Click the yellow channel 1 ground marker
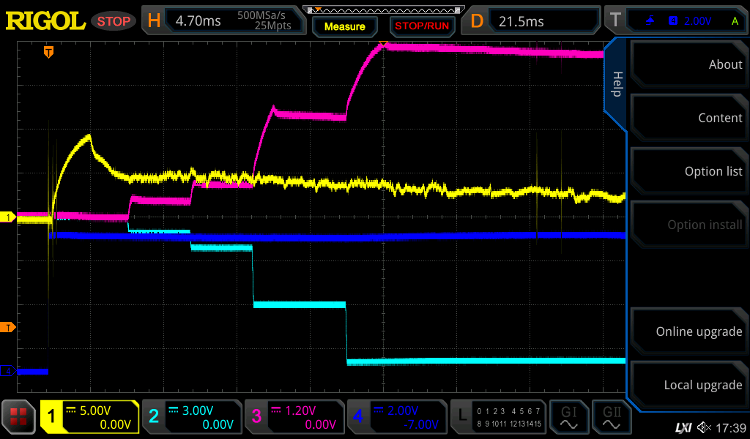 pyautogui.click(x=9, y=217)
